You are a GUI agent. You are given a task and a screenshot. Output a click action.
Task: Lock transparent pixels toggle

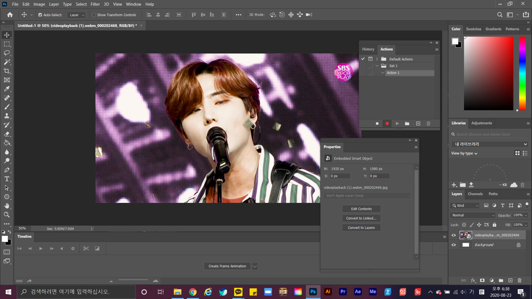coord(464,225)
